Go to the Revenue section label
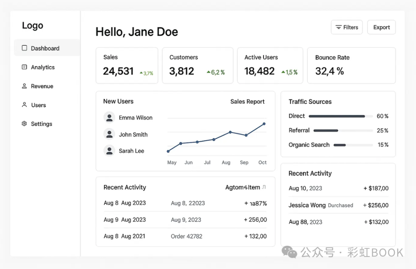Screen dimensions: 416x269 pos(42,86)
